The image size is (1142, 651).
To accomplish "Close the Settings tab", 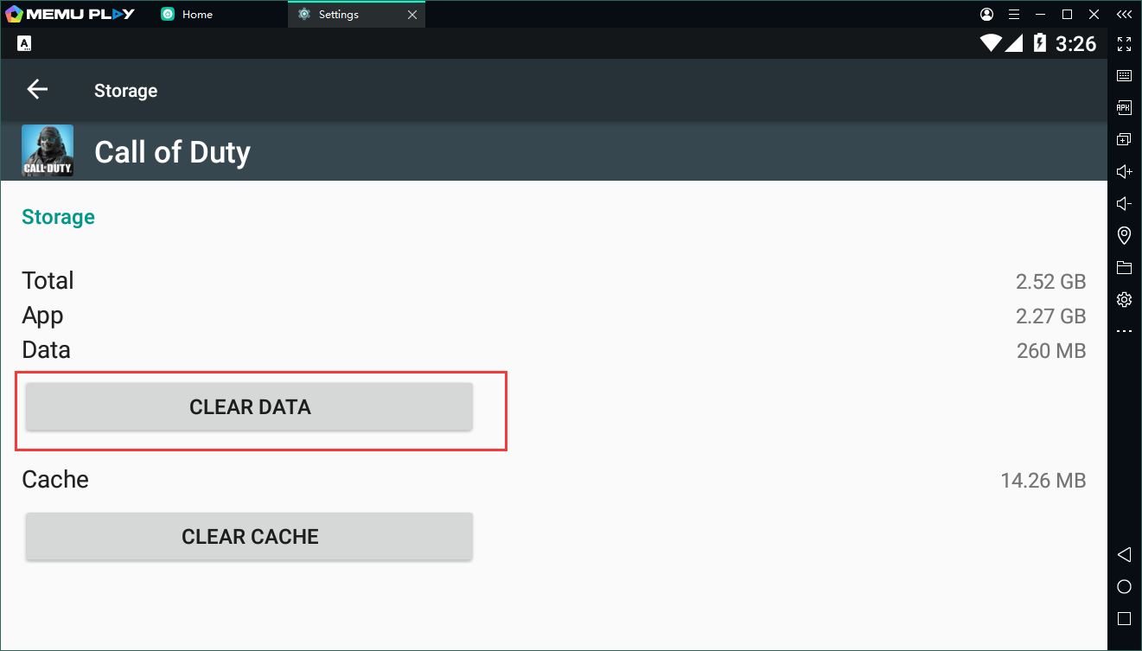I will [412, 14].
